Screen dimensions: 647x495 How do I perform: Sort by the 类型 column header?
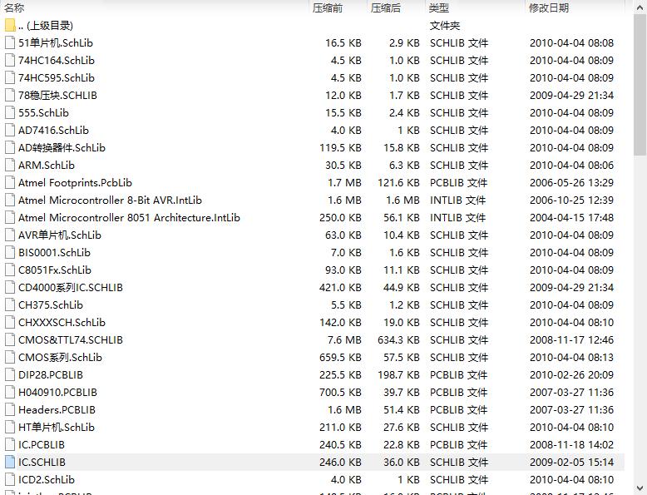[438, 7]
